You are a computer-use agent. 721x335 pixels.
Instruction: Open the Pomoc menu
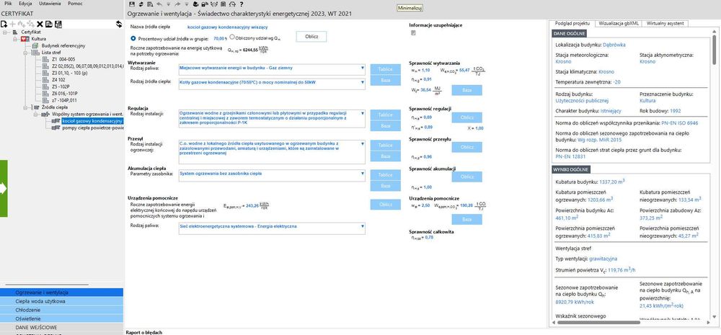75,3
